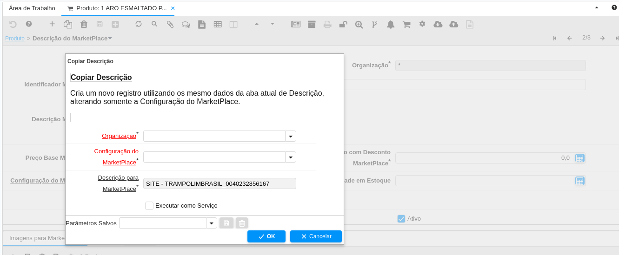The width and height of the screenshot is (619, 255).
Task: Expand the Organização dropdown in dialog
Action: (291, 136)
